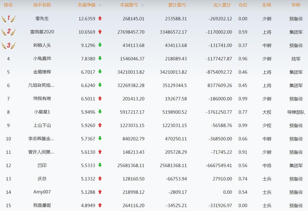The image size is (308, 211).
Task: Select player name 金箍棒辉
Action: click(42, 72)
